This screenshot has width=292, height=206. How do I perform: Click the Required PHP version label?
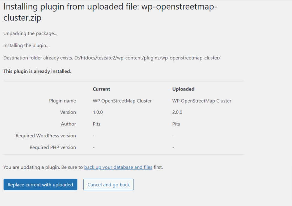pos(53,147)
